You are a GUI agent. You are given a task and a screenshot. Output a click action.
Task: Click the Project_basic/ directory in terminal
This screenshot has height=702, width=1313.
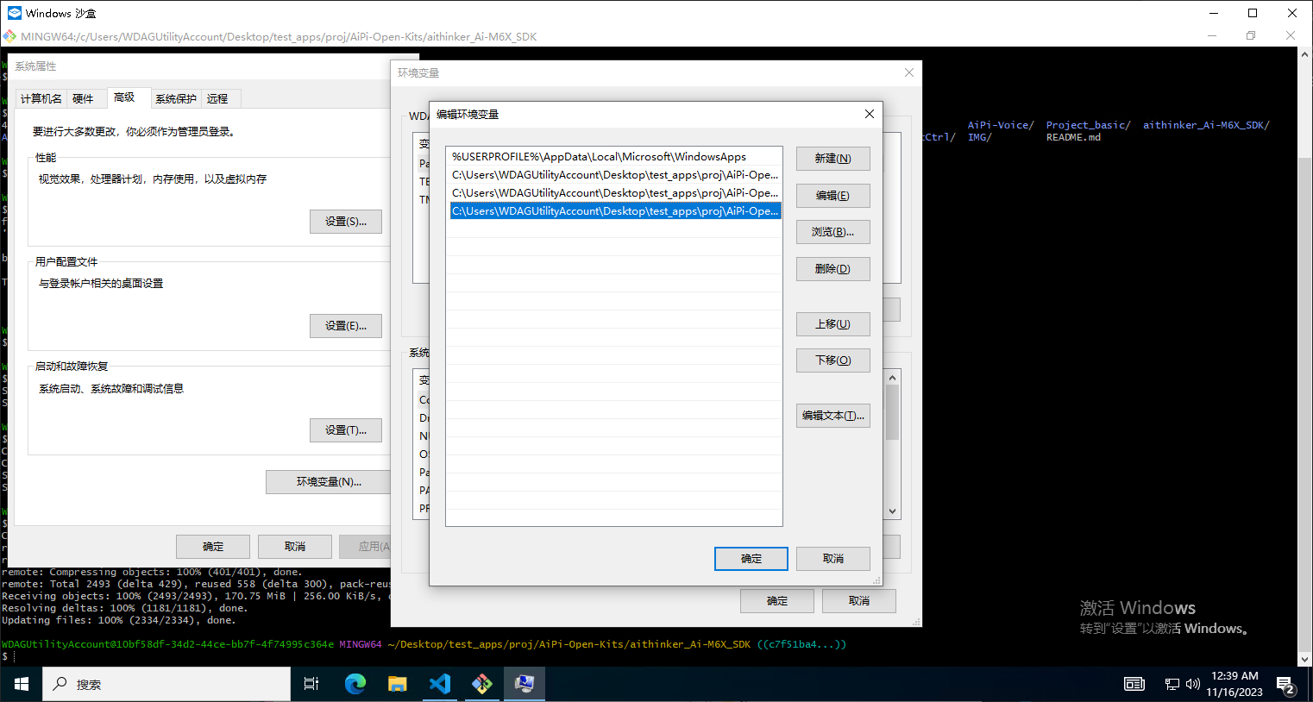[x=1088, y=125]
